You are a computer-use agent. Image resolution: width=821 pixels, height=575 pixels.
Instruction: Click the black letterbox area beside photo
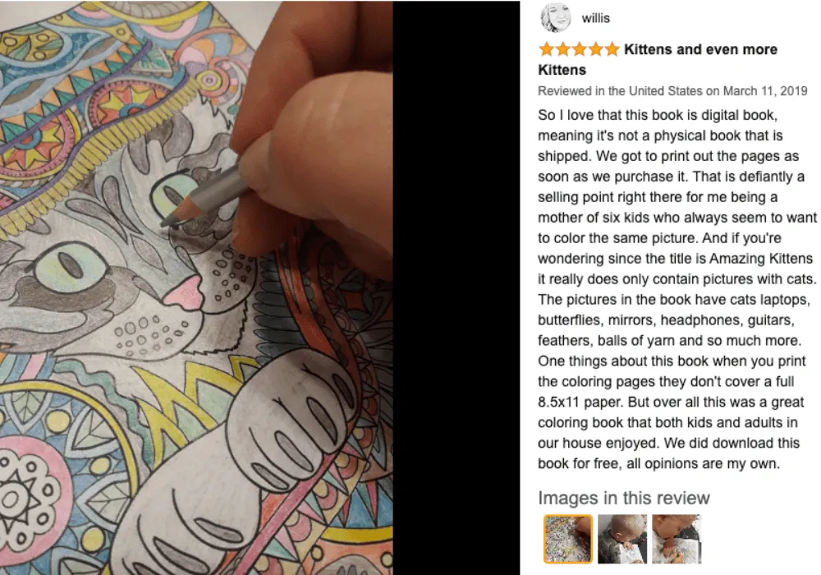456,287
